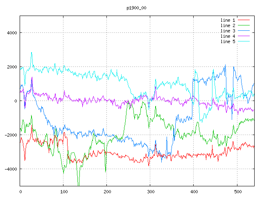Select the line 1 legend label
This screenshot has height=197, width=262.
click(x=228, y=20)
